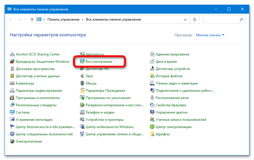Click the back navigation arrow
This screenshot has width=254, height=160.
click(x=11, y=19)
